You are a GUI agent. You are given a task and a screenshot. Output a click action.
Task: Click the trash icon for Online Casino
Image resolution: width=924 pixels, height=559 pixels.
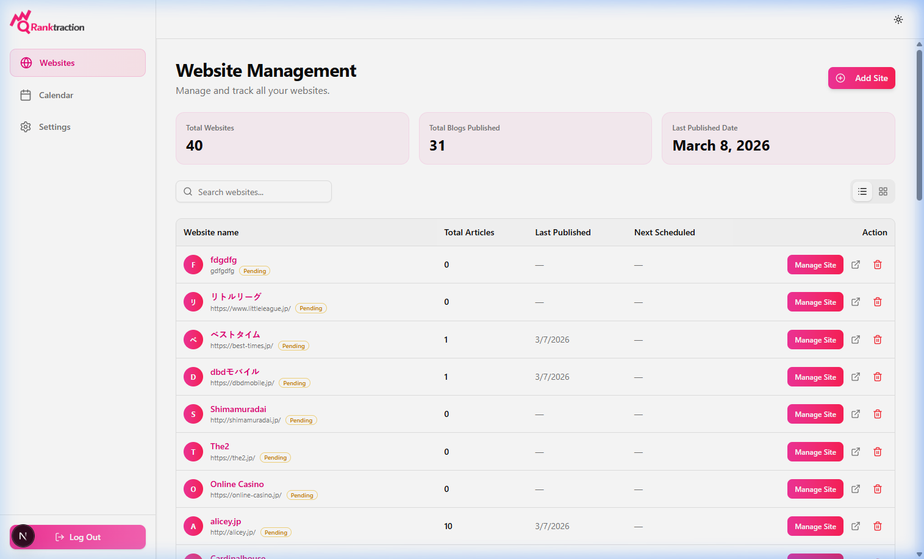pos(878,488)
